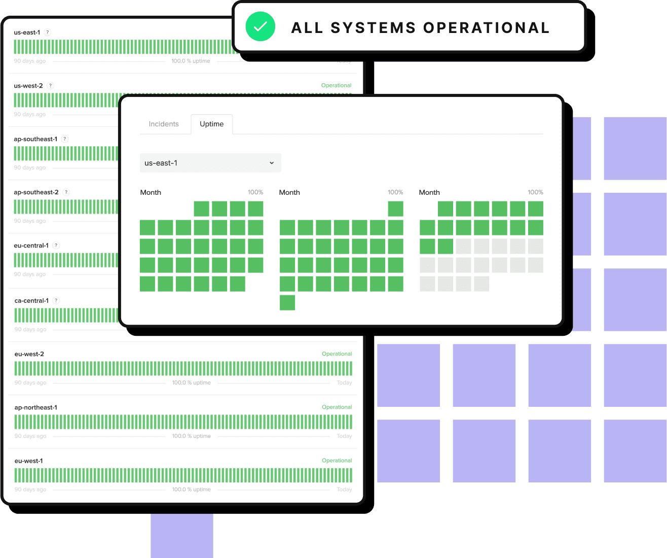
Task: Click 100.0 % uptime under eu-west-1
Action: (x=192, y=490)
